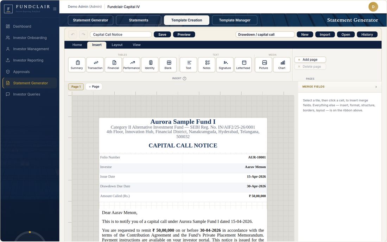
Task: Insert a Text block
Action: (x=188, y=65)
